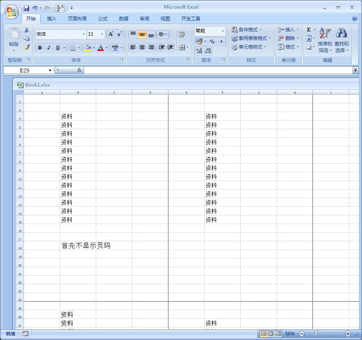Increase decimal places
362x340 pixels.
[199, 51]
